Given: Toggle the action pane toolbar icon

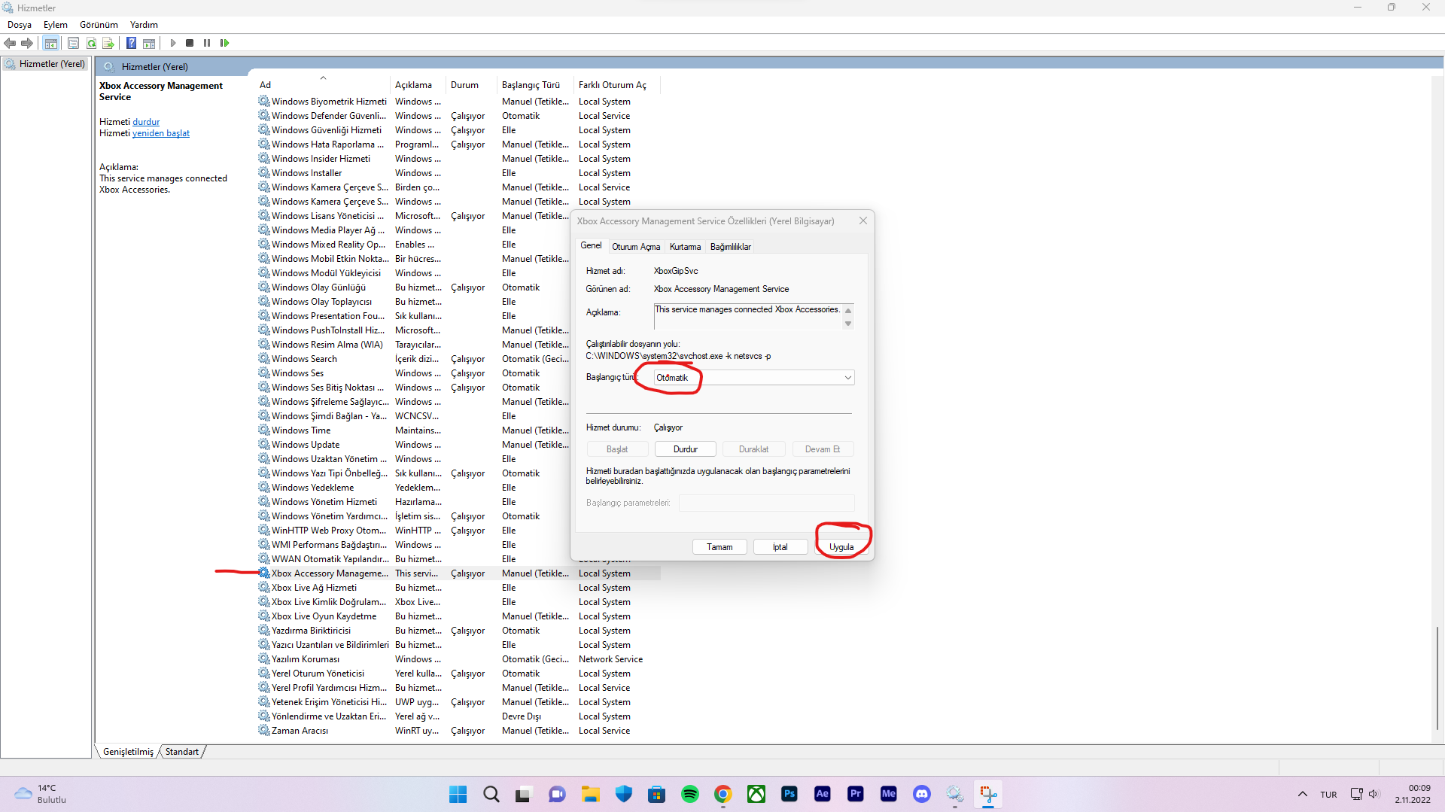Looking at the screenshot, I should (x=149, y=43).
